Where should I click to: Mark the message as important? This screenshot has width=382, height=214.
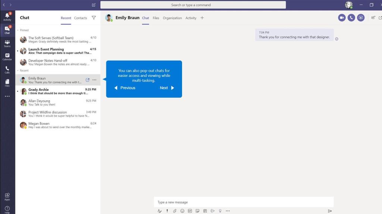[x=167, y=211]
